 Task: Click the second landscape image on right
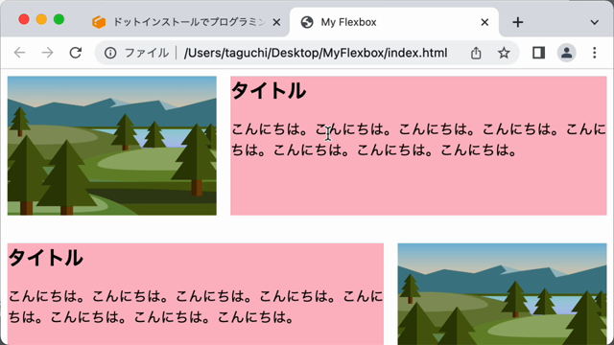502,294
